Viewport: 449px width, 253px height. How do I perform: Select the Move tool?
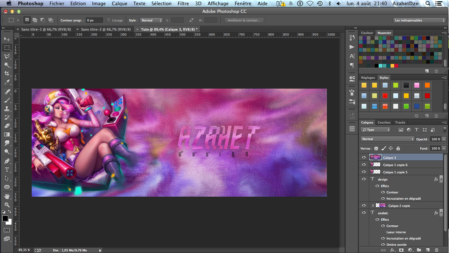pos(7,39)
